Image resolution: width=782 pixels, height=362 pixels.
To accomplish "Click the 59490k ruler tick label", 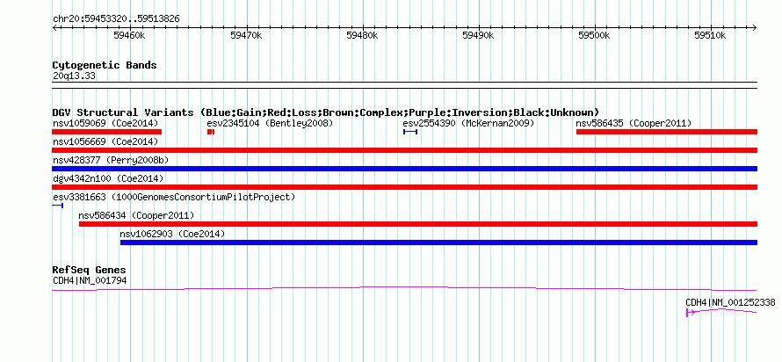I will tap(478, 35).
